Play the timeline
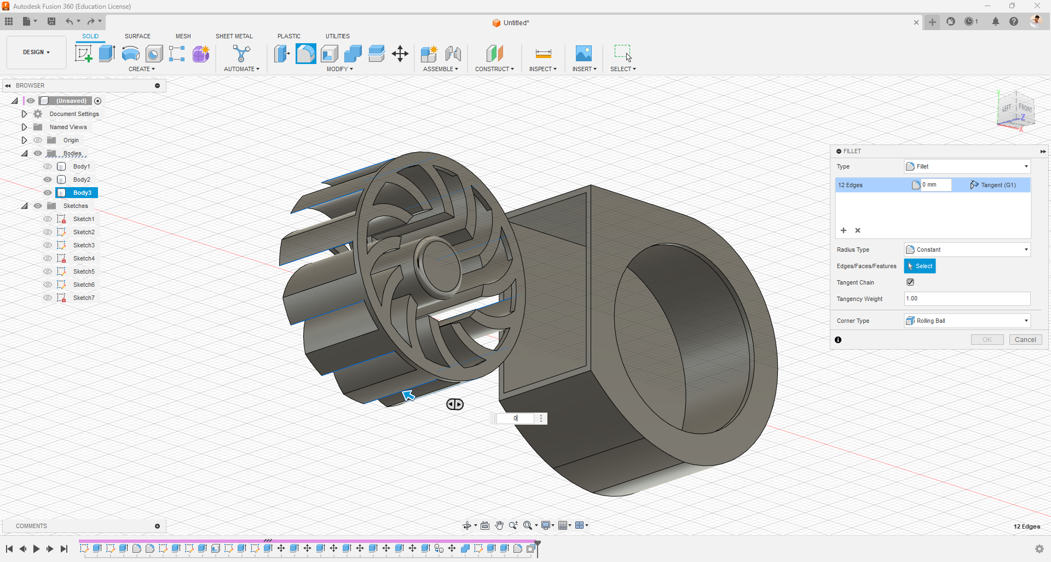The image size is (1051, 562). pyautogui.click(x=36, y=549)
